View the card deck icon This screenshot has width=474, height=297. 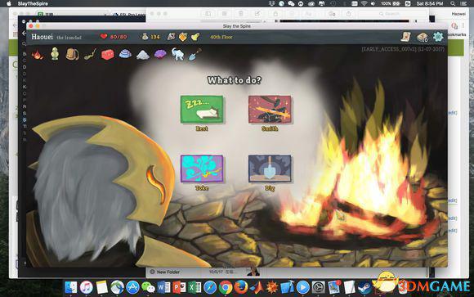[x=423, y=37]
